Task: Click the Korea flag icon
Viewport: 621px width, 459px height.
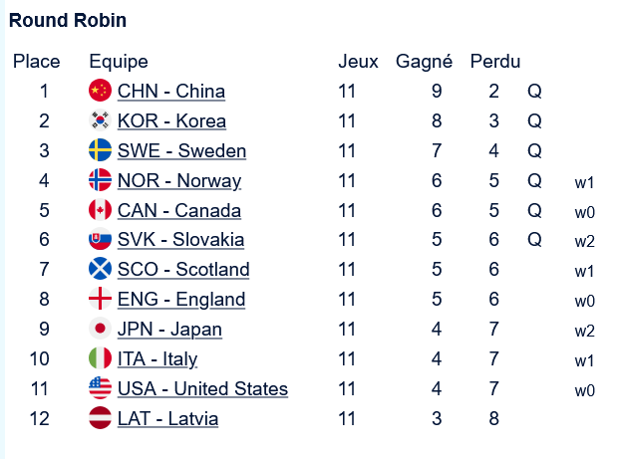Action: (100, 121)
